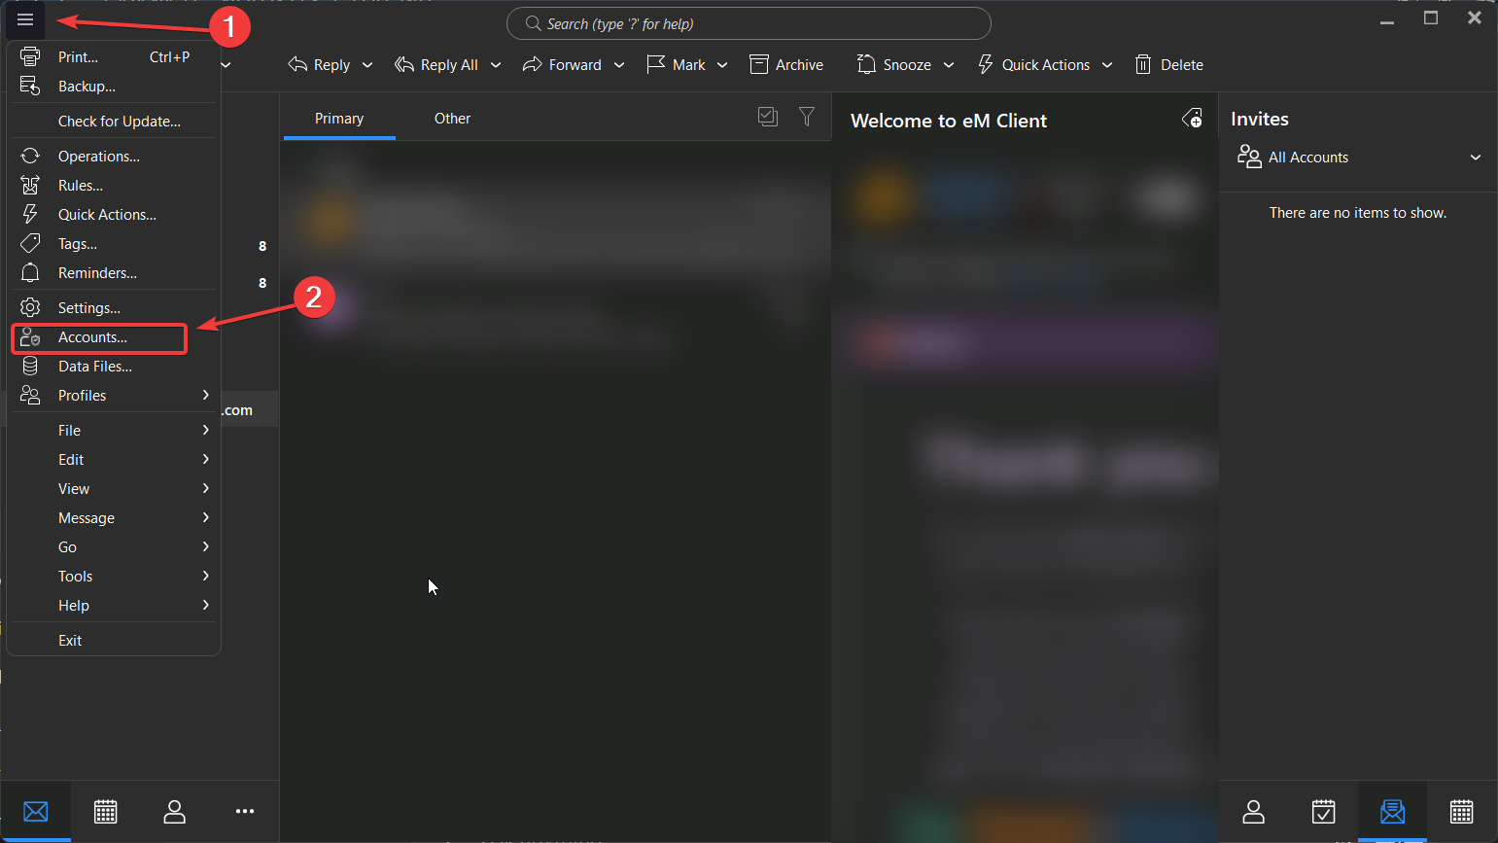The image size is (1498, 843).
Task: Click the add tag icon beside Welcome title
Action: click(1192, 119)
